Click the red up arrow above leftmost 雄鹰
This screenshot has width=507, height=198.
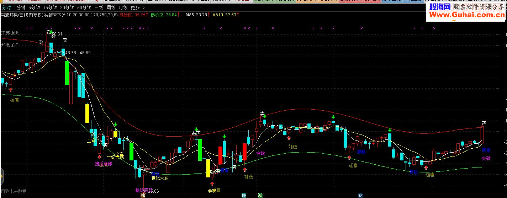11,90
